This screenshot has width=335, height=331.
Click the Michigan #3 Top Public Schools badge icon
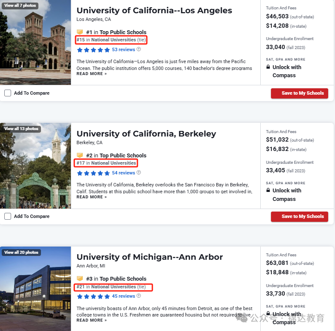[x=80, y=279]
